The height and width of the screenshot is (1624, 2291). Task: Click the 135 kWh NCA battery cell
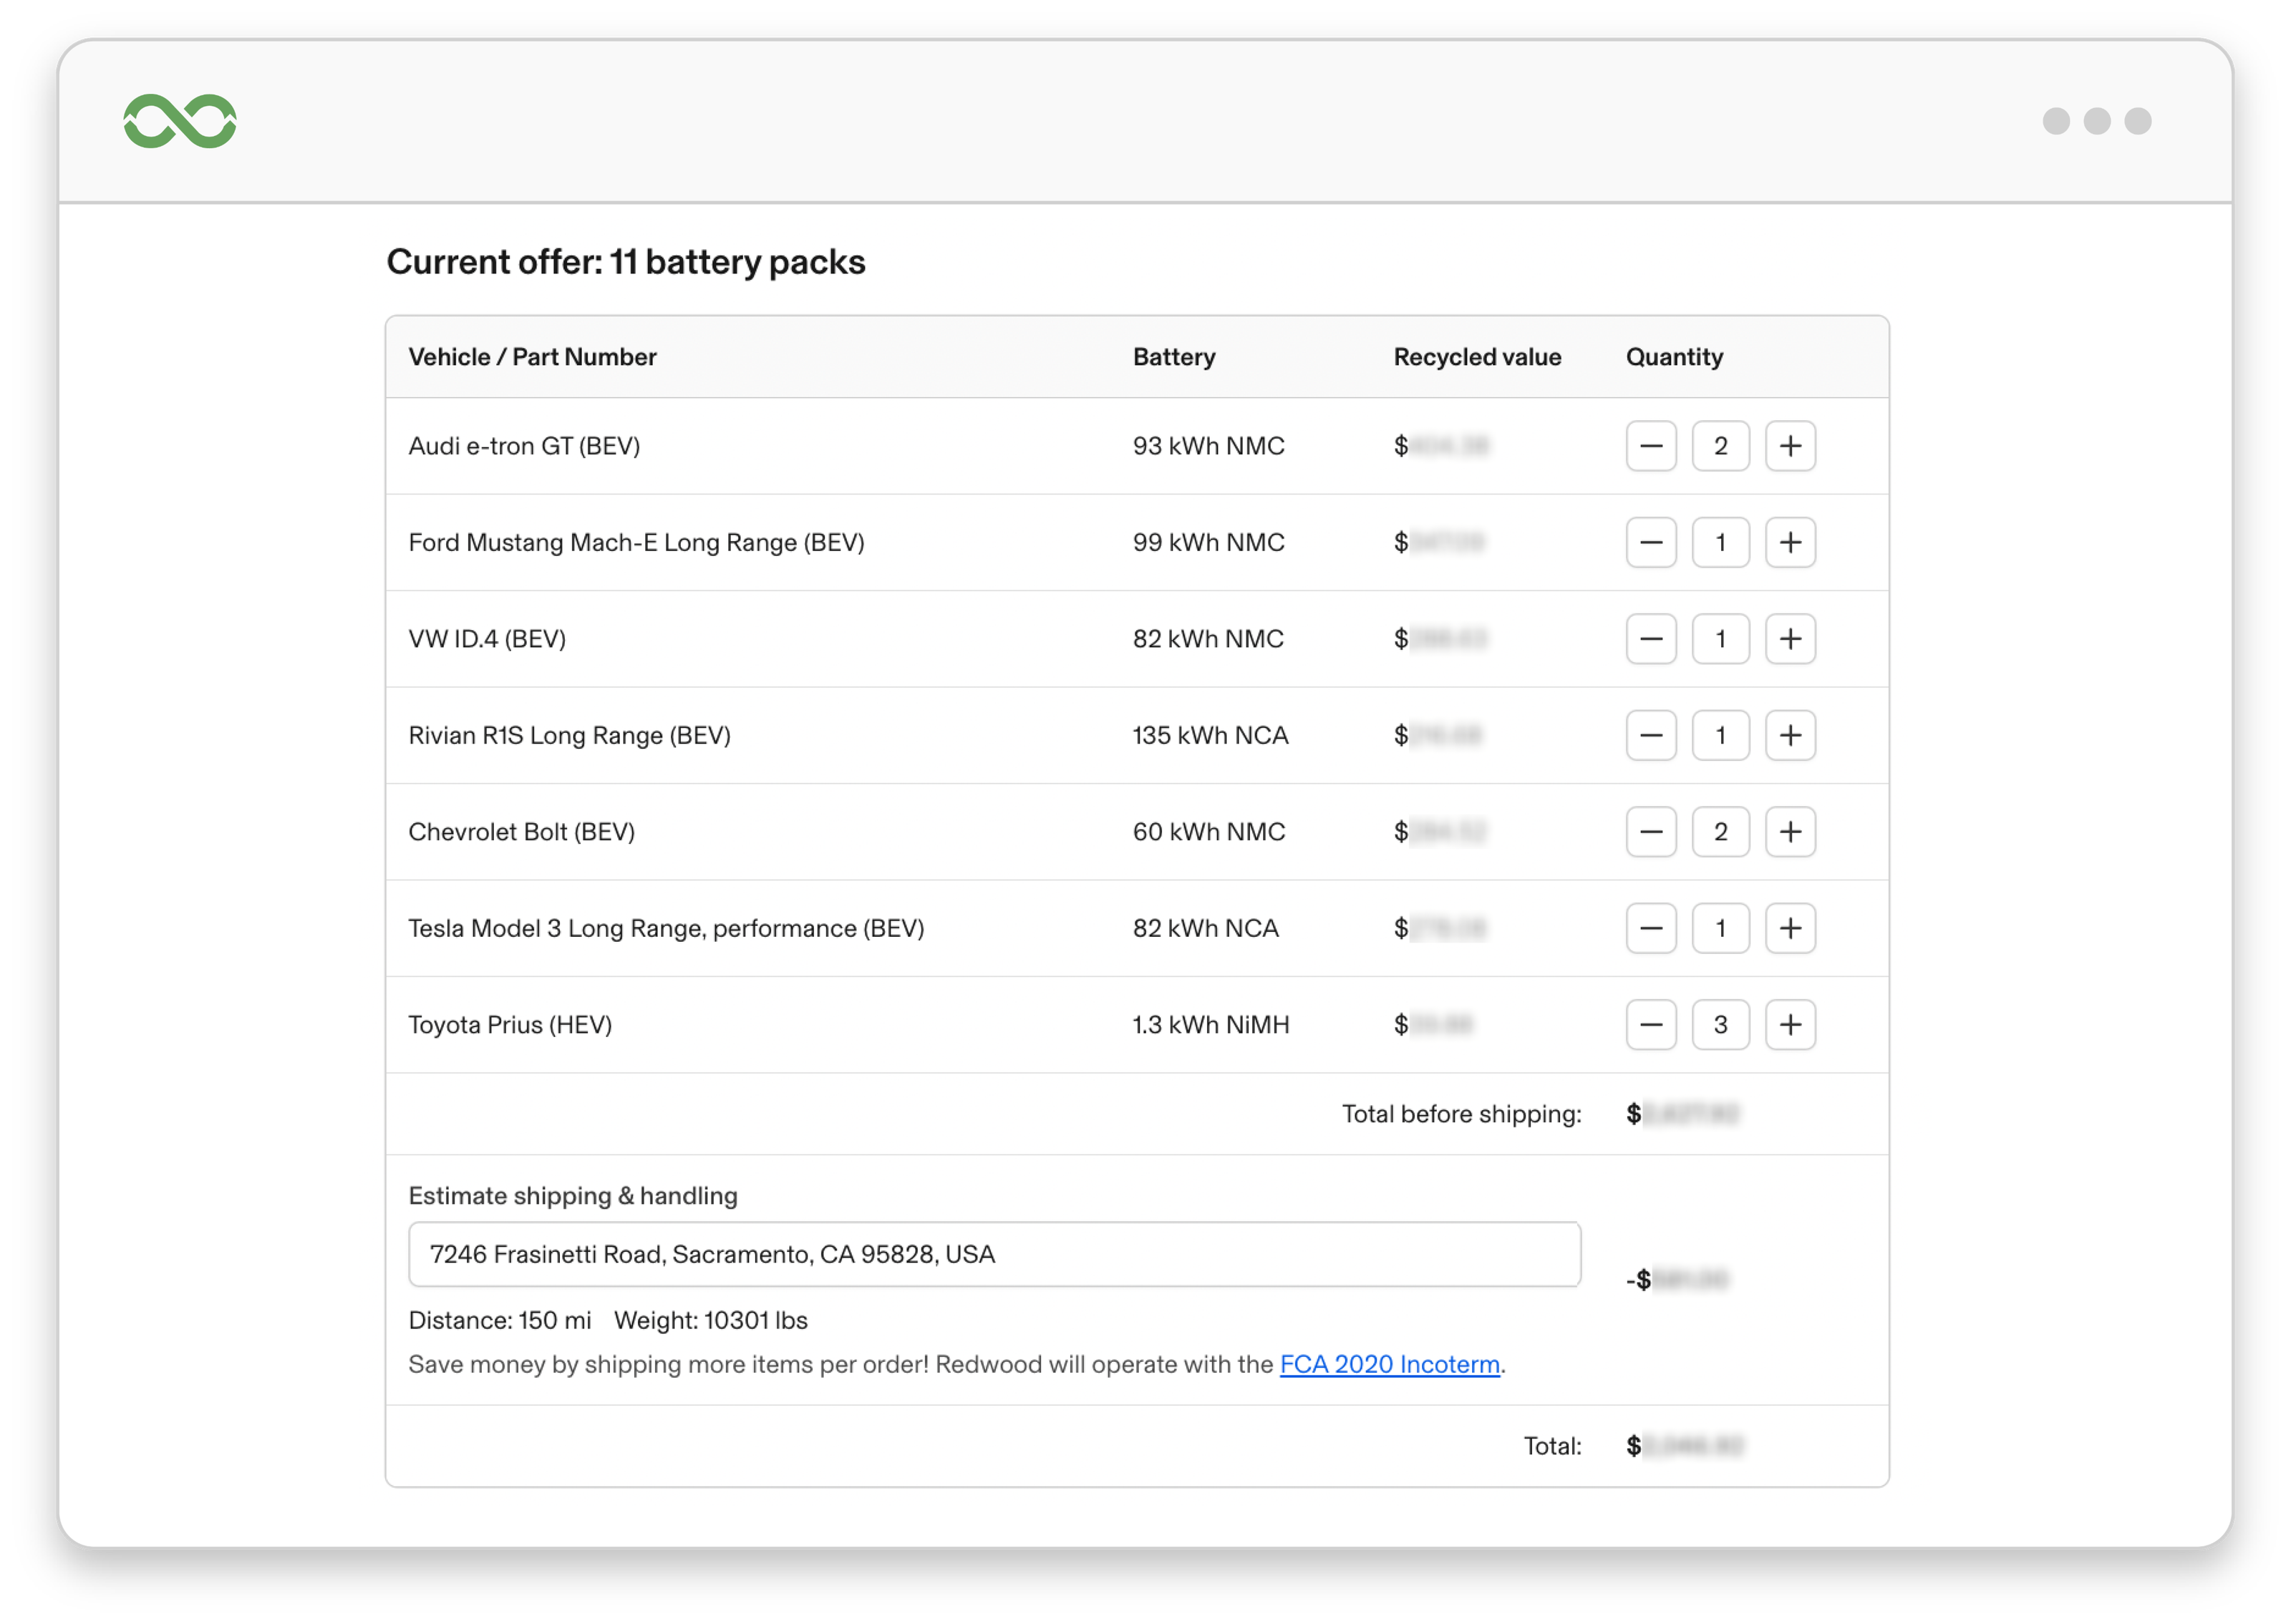(x=1210, y=735)
